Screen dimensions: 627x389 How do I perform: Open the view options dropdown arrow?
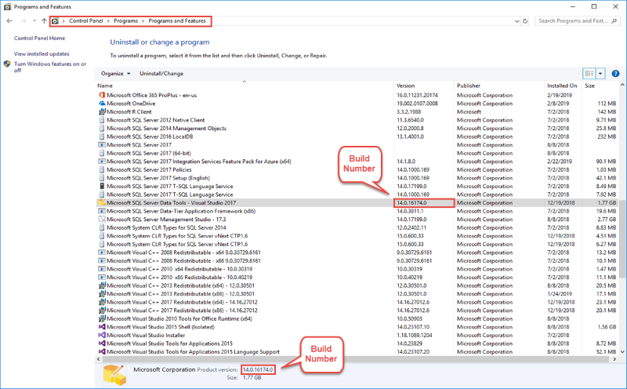coord(600,74)
